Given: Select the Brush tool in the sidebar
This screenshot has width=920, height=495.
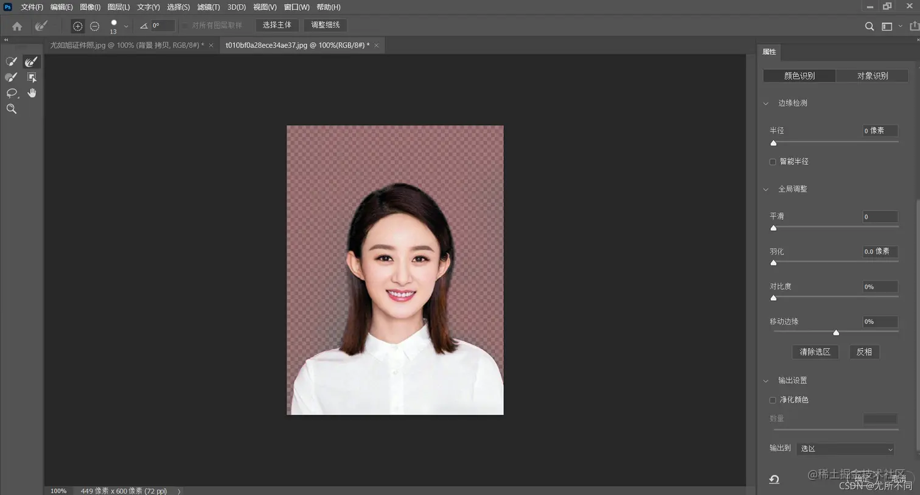Looking at the screenshot, I should coord(11,77).
